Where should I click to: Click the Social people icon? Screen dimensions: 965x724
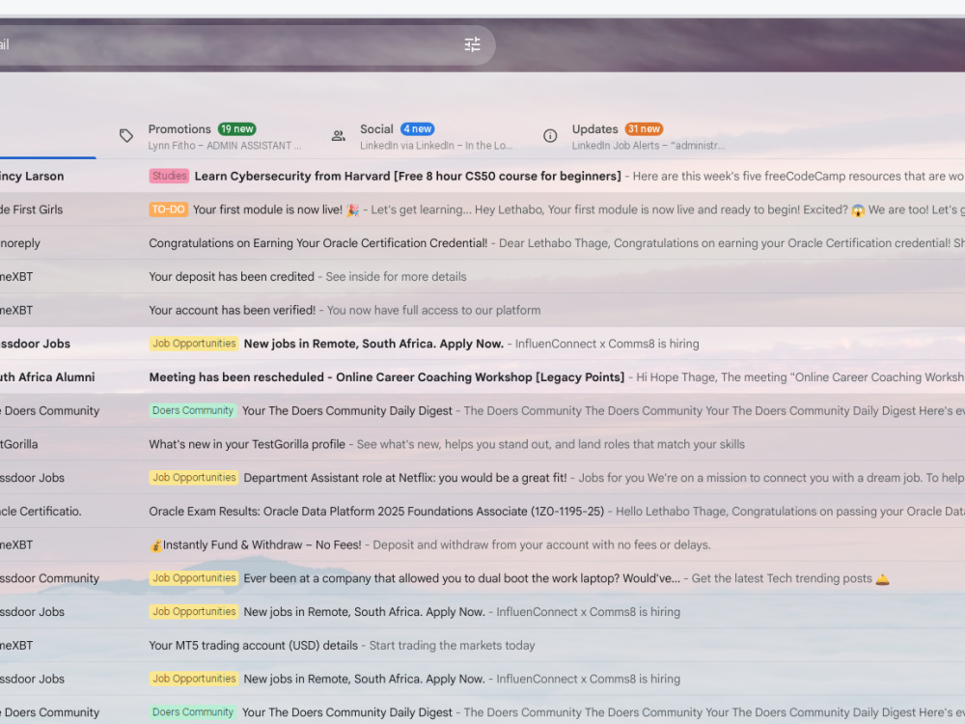339,136
